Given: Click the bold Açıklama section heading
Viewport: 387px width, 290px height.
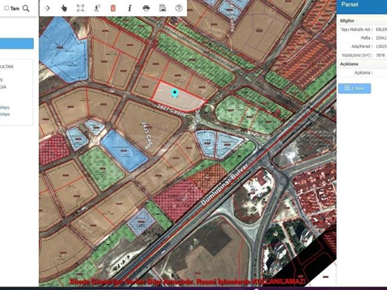Looking at the screenshot, I should click(350, 64).
